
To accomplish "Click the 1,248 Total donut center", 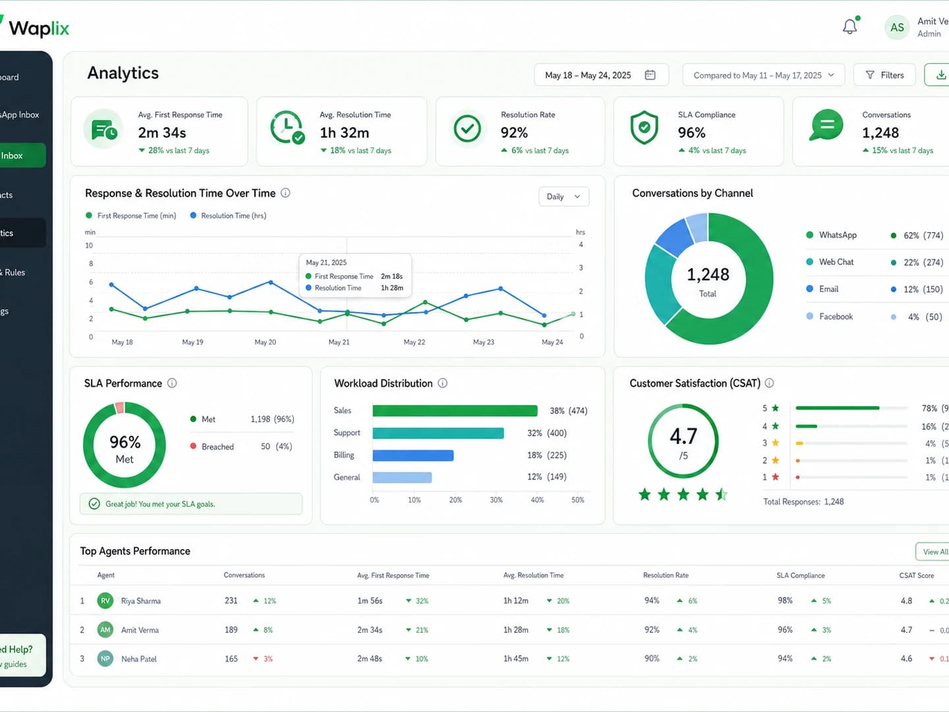I will click(x=708, y=281).
